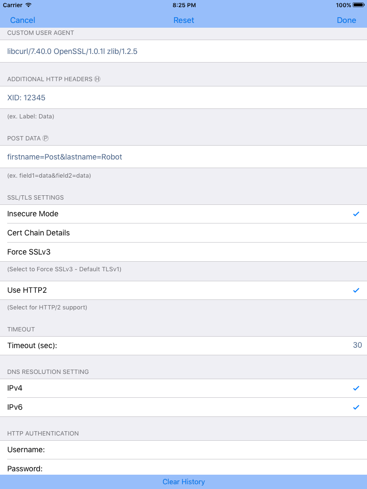Change the timeout value of 30
This screenshot has width=367, height=489.
coord(357,345)
